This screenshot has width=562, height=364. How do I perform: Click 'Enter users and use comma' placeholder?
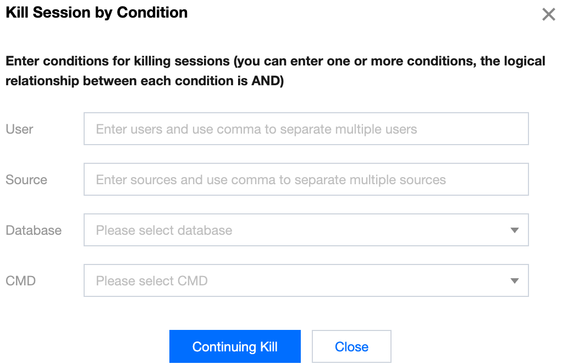[x=256, y=129]
